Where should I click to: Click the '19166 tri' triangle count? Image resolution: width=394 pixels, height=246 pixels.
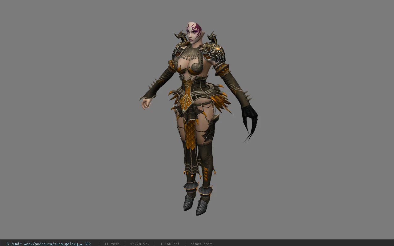pyautogui.click(x=170, y=244)
